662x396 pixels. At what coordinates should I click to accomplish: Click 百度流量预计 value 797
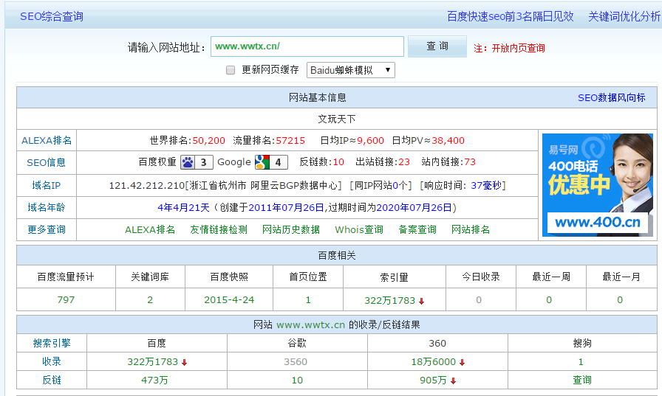(66, 300)
